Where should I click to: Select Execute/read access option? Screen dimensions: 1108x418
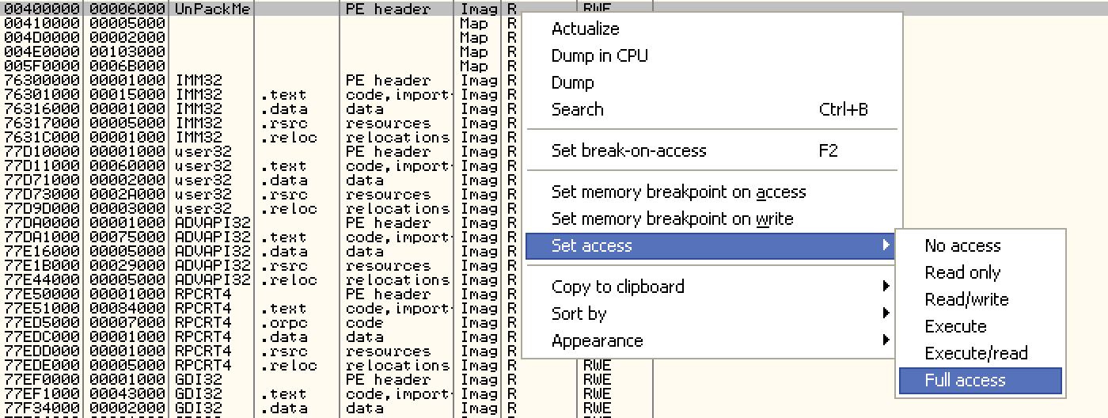976,354
